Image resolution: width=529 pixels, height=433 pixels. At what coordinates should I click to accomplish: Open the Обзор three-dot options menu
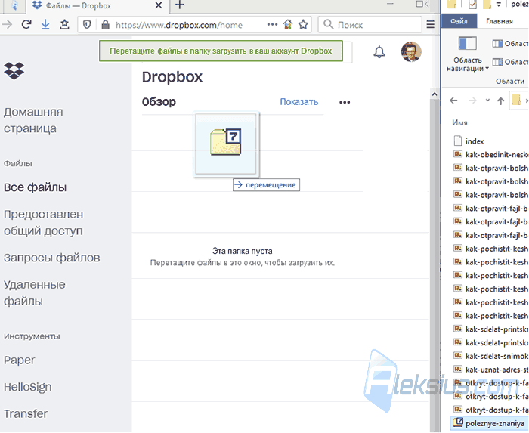(x=345, y=102)
